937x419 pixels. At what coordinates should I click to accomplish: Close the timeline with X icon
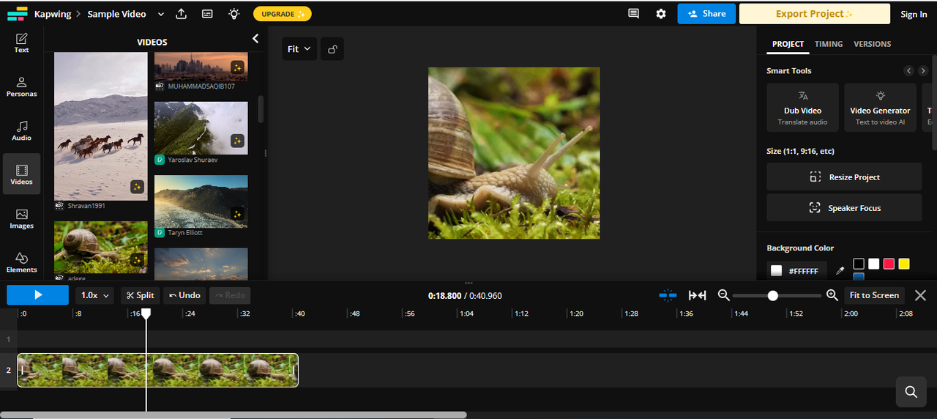[x=921, y=295]
